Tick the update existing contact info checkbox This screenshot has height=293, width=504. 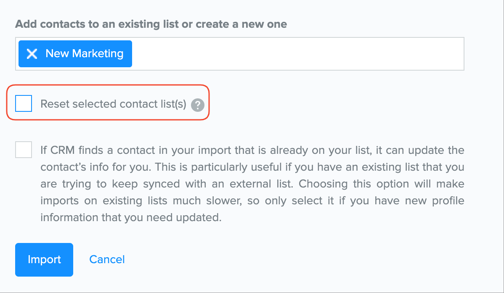24,150
